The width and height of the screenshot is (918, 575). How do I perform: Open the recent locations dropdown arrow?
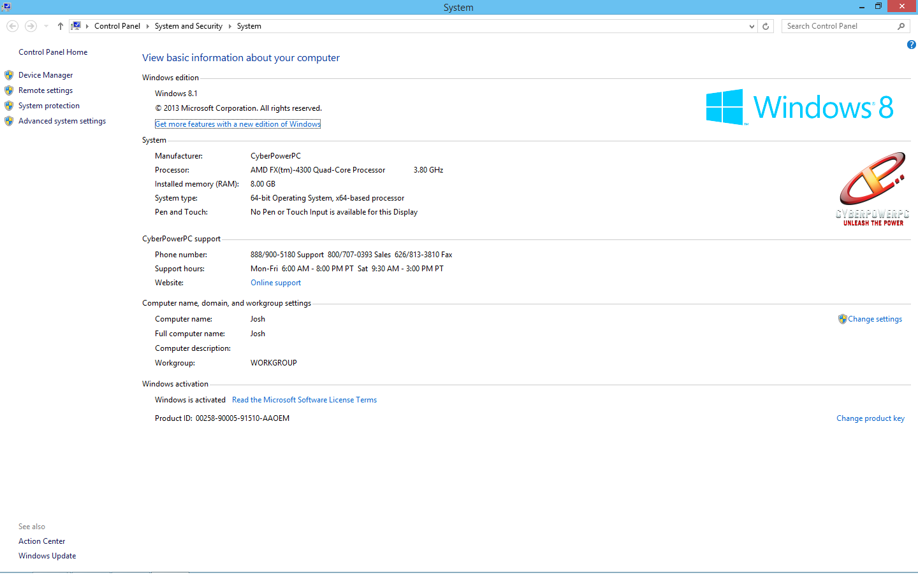(46, 26)
